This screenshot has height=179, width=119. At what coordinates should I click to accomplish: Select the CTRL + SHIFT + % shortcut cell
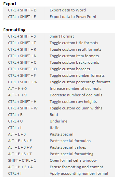click(x=23, y=82)
